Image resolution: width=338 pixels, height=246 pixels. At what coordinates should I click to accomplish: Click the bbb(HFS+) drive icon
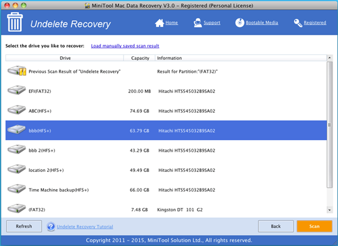pos(17,130)
